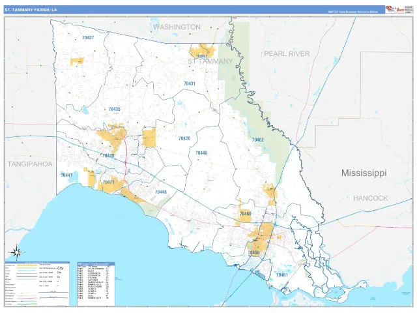Click the light blue water swatch in legend
The height and width of the screenshot is (313, 417).
[27, 271]
